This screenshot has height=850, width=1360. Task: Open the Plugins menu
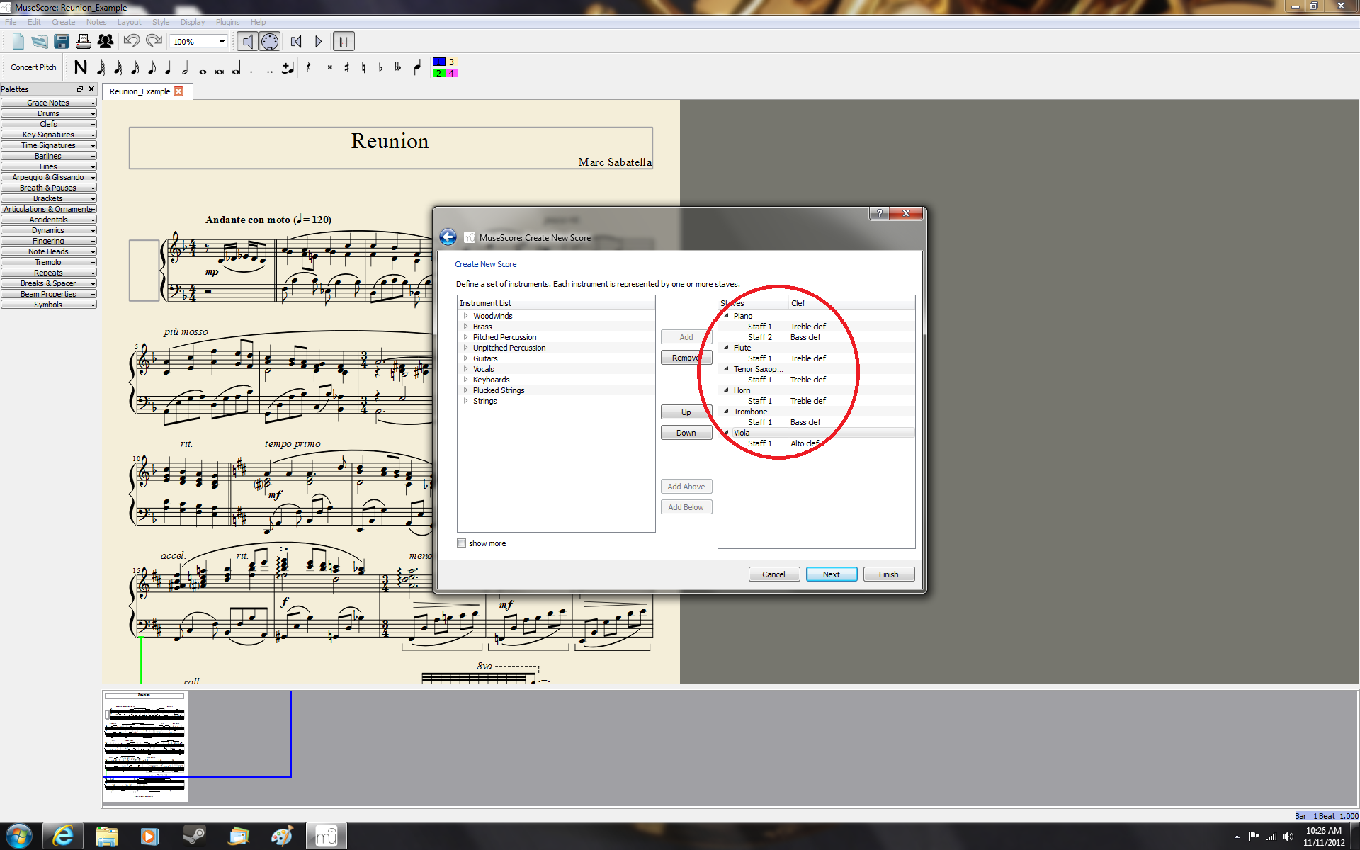click(227, 22)
